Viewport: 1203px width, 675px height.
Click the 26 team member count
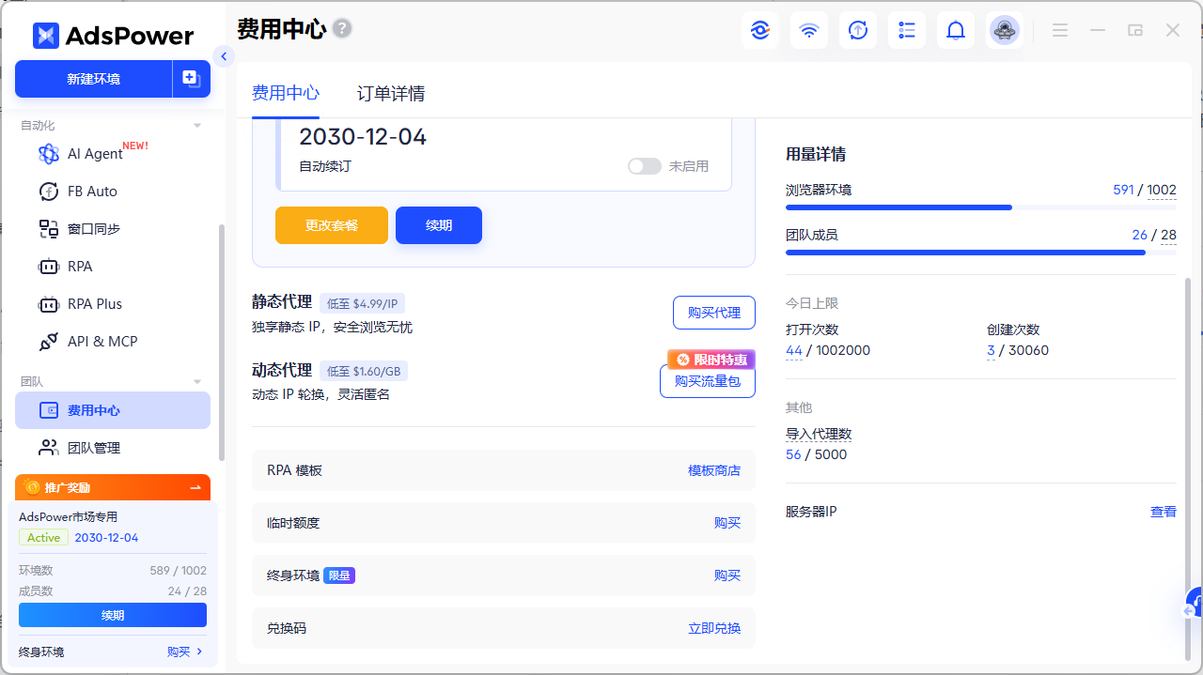point(1140,235)
